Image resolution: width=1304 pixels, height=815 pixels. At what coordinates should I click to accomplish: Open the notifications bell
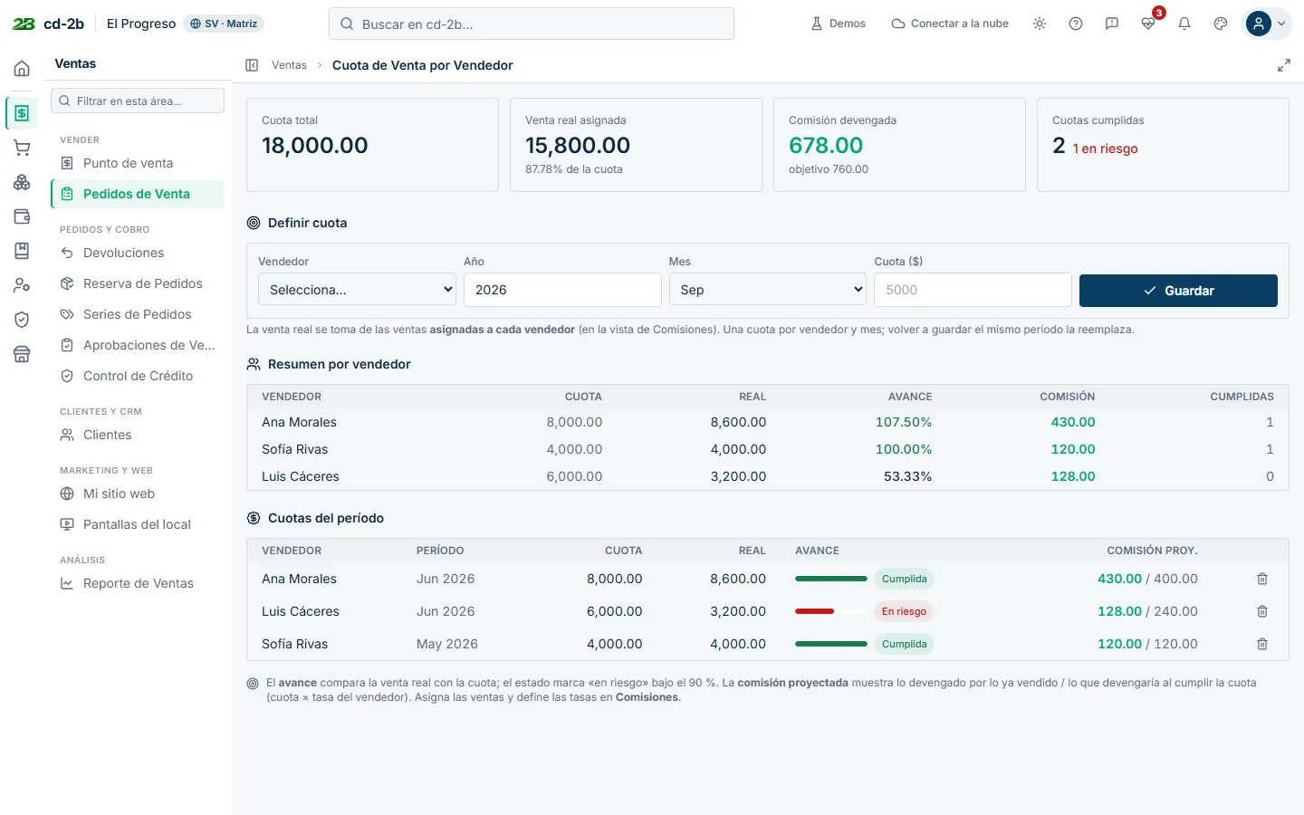(x=1184, y=24)
